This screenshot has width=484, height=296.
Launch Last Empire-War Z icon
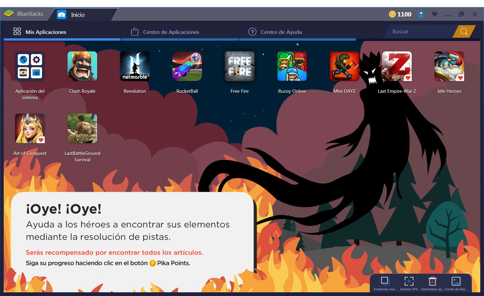coord(397,66)
